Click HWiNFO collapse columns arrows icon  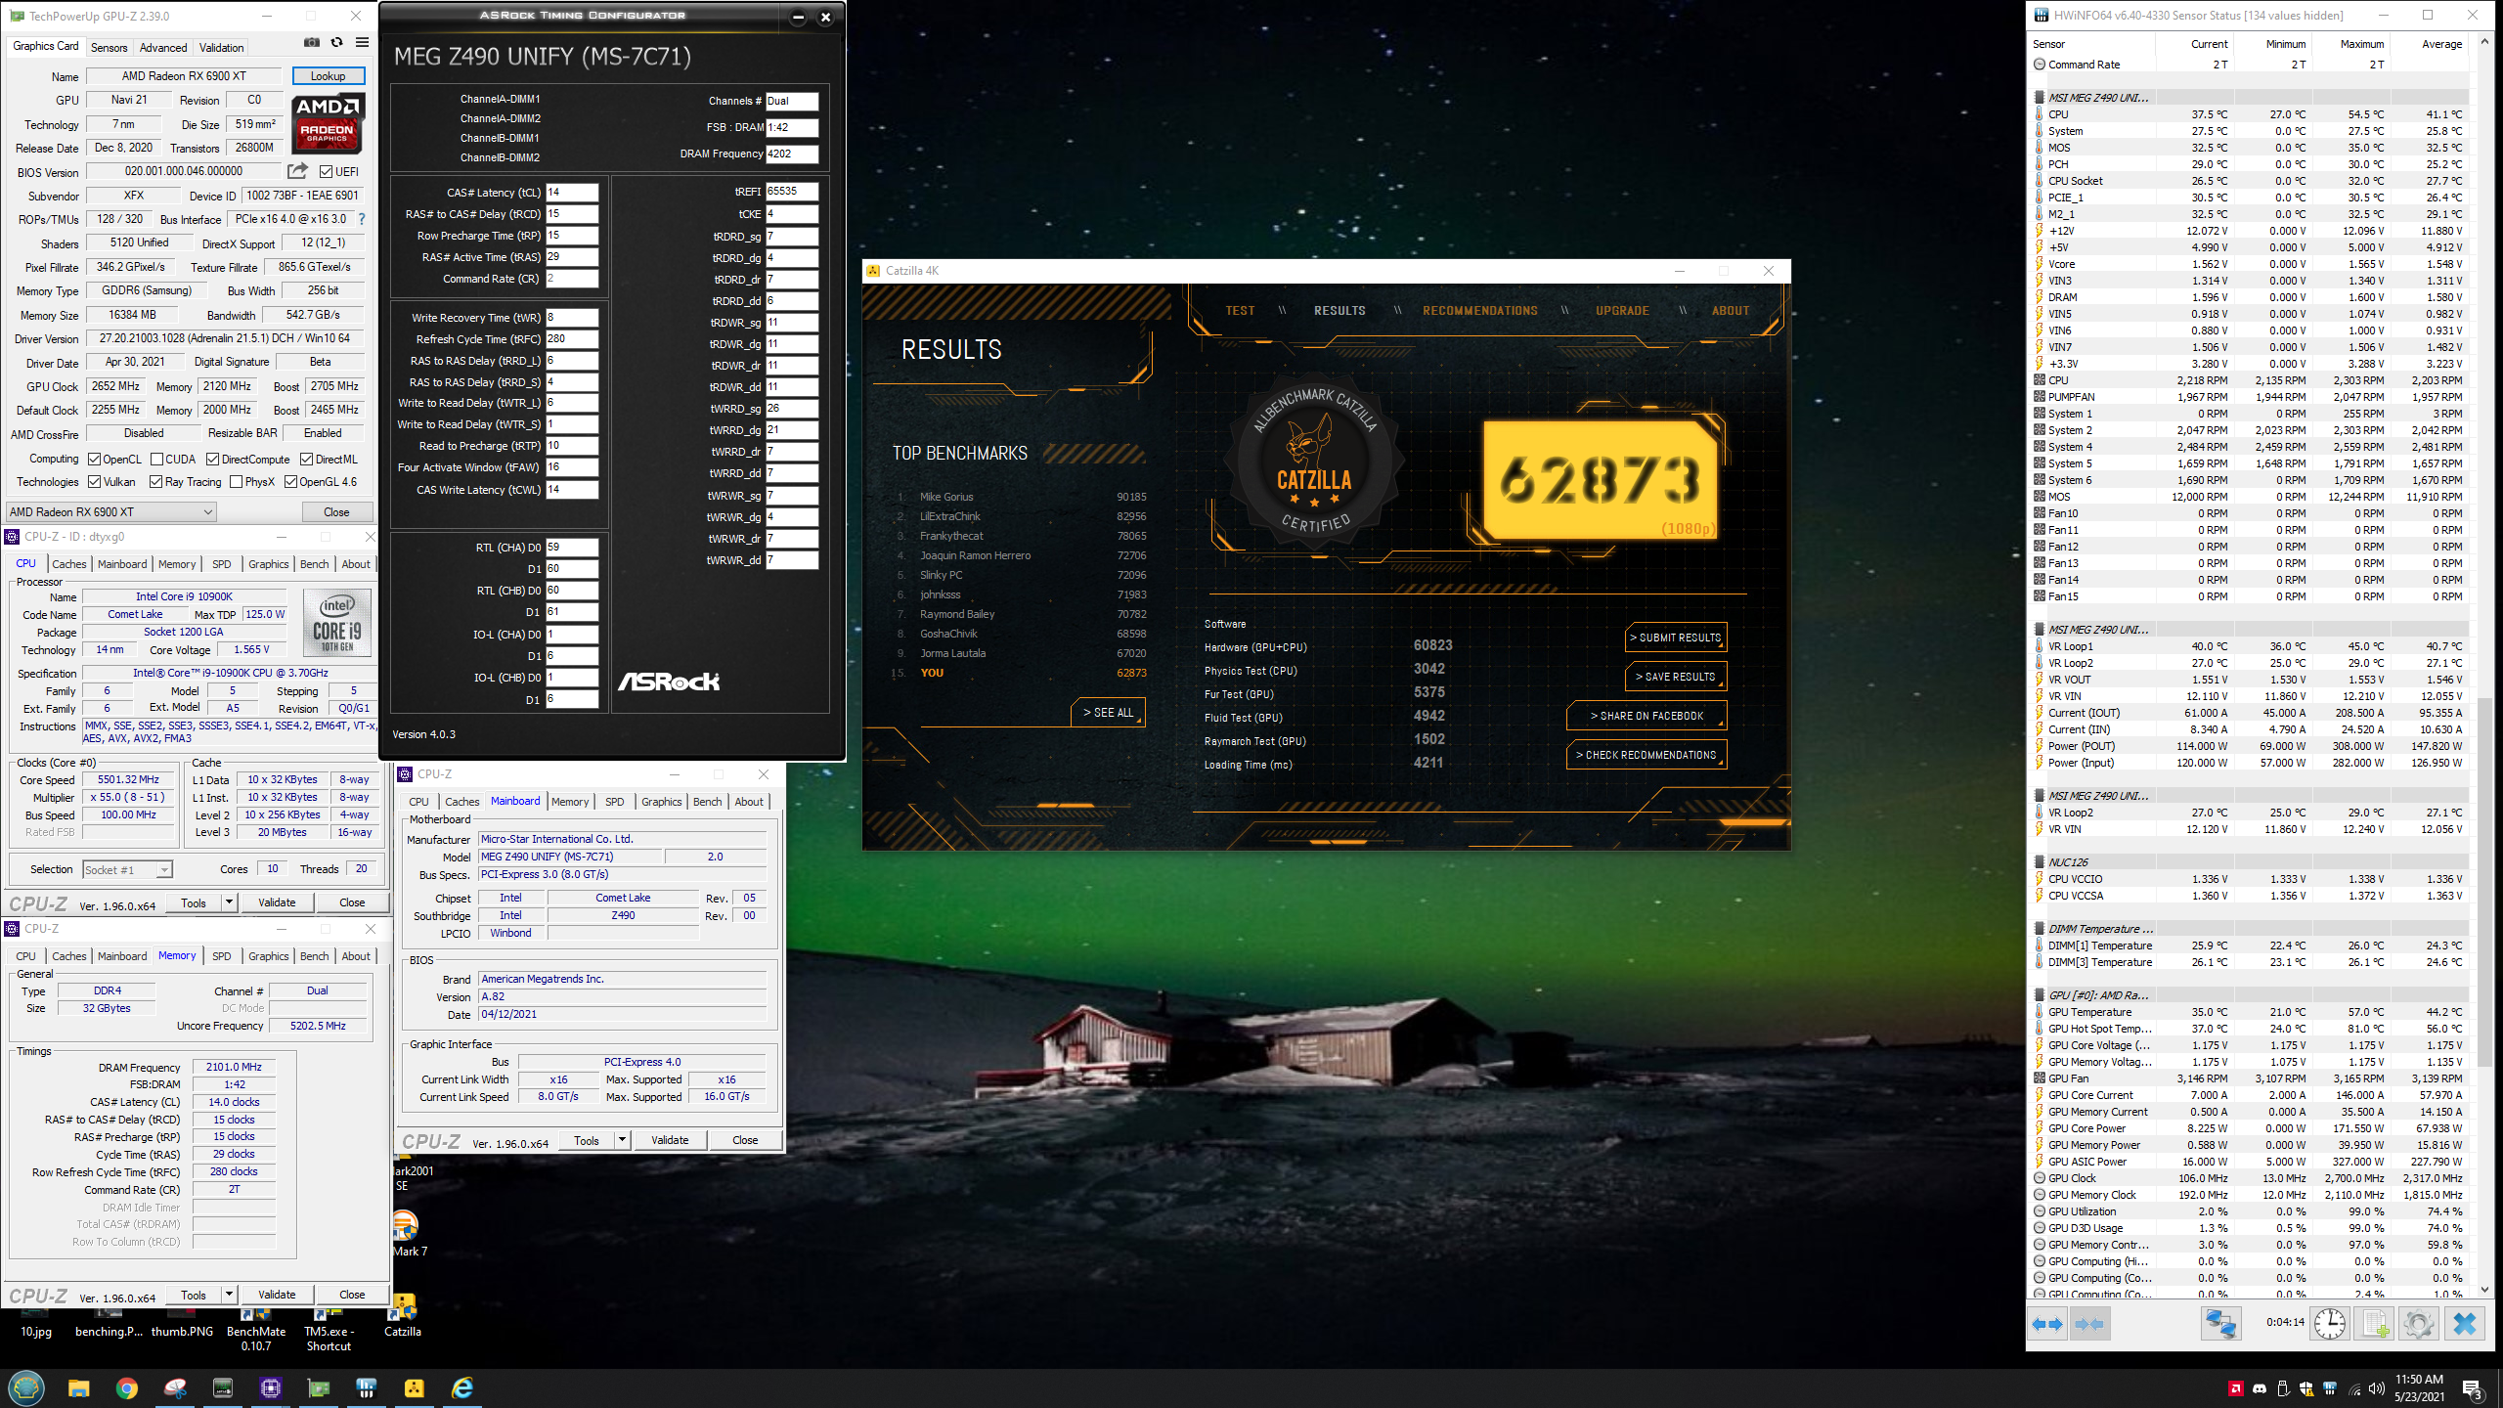pyautogui.click(x=2088, y=1324)
